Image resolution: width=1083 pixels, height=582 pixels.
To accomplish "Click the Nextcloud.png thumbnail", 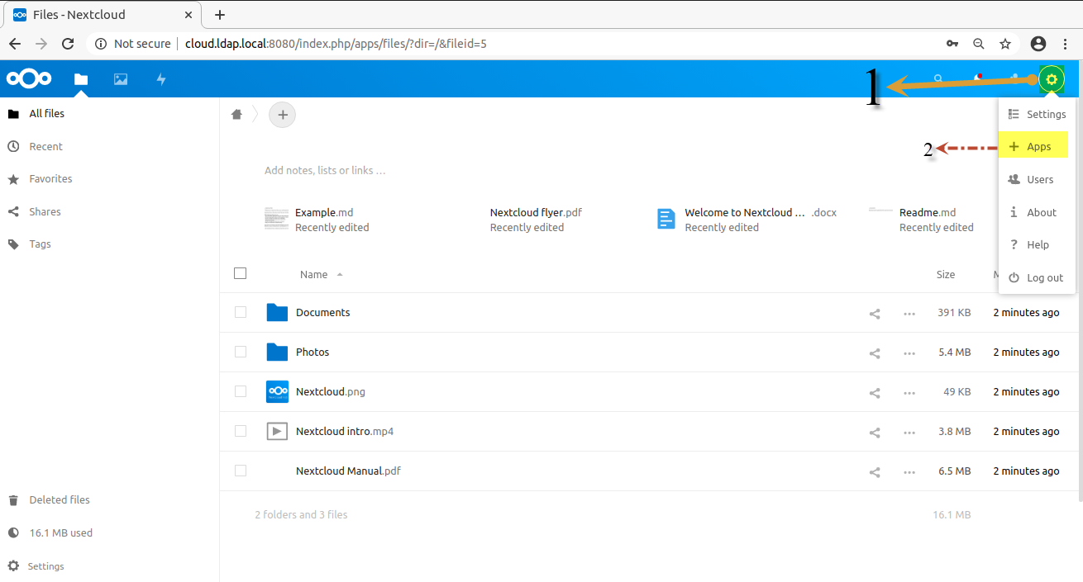I will pyautogui.click(x=277, y=391).
